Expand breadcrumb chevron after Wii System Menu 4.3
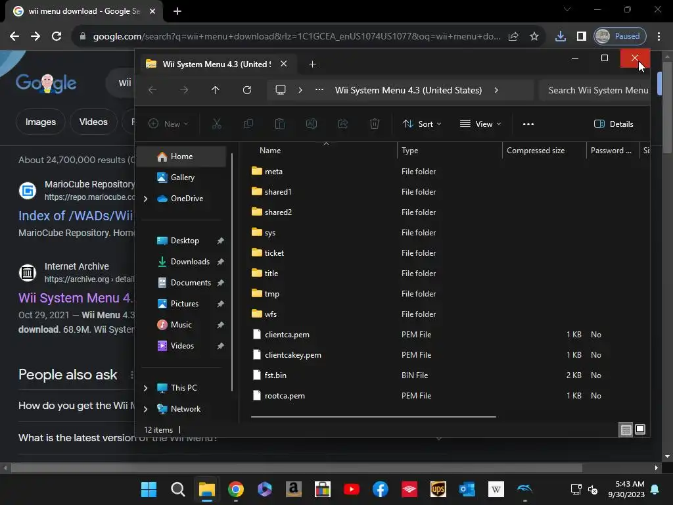 click(x=496, y=90)
